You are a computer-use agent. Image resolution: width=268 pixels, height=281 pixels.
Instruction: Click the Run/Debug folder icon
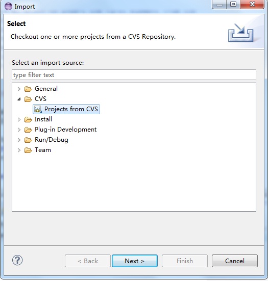point(28,140)
